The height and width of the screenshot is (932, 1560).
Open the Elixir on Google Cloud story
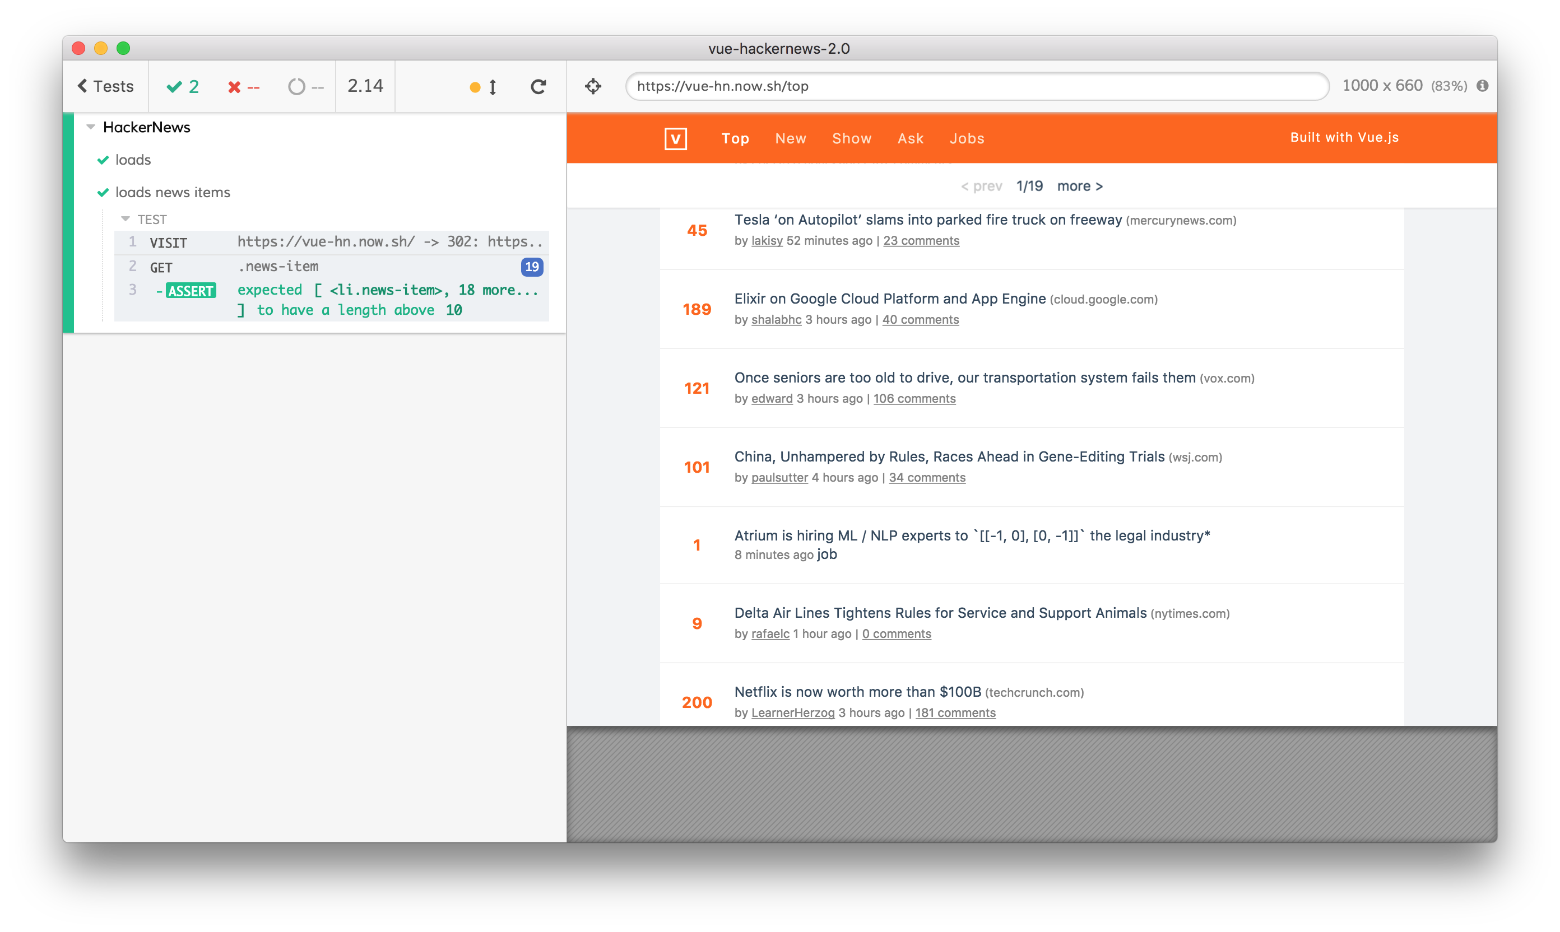[890, 299]
